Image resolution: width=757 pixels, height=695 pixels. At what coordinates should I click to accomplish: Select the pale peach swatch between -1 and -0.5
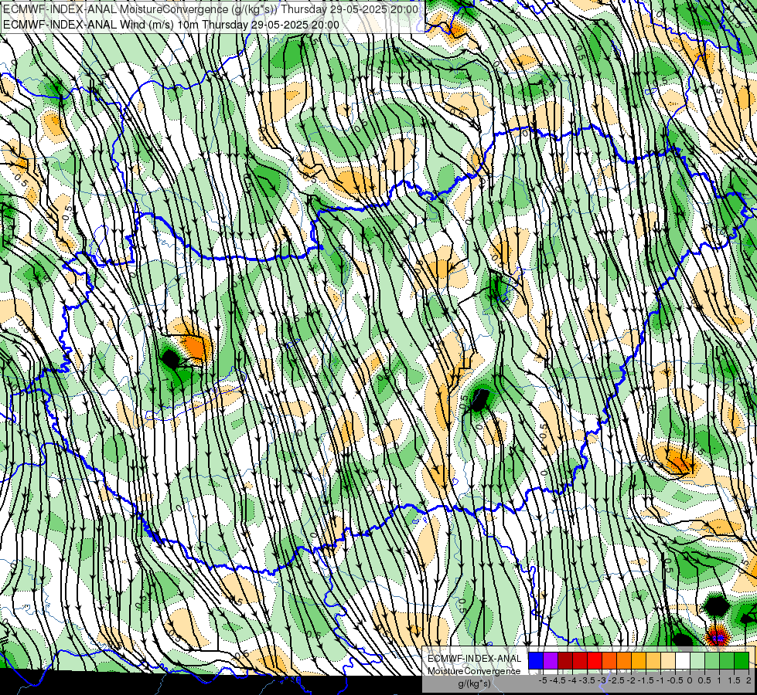point(668,661)
